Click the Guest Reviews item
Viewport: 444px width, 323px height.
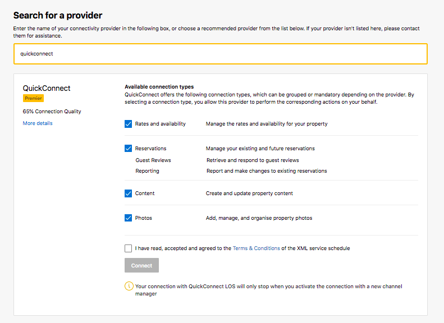pyautogui.click(x=153, y=160)
